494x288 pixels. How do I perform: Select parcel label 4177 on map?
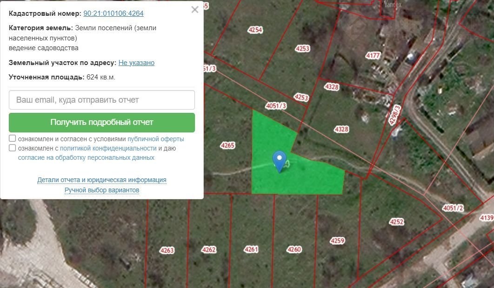[x=373, y=56]
